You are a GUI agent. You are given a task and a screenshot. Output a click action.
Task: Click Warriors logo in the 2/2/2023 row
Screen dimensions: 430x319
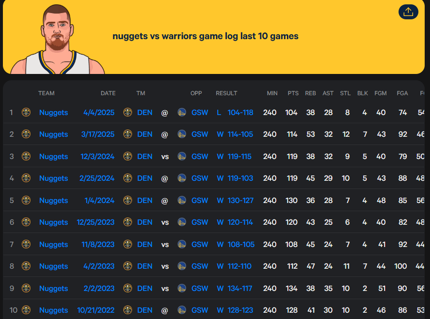182,288
